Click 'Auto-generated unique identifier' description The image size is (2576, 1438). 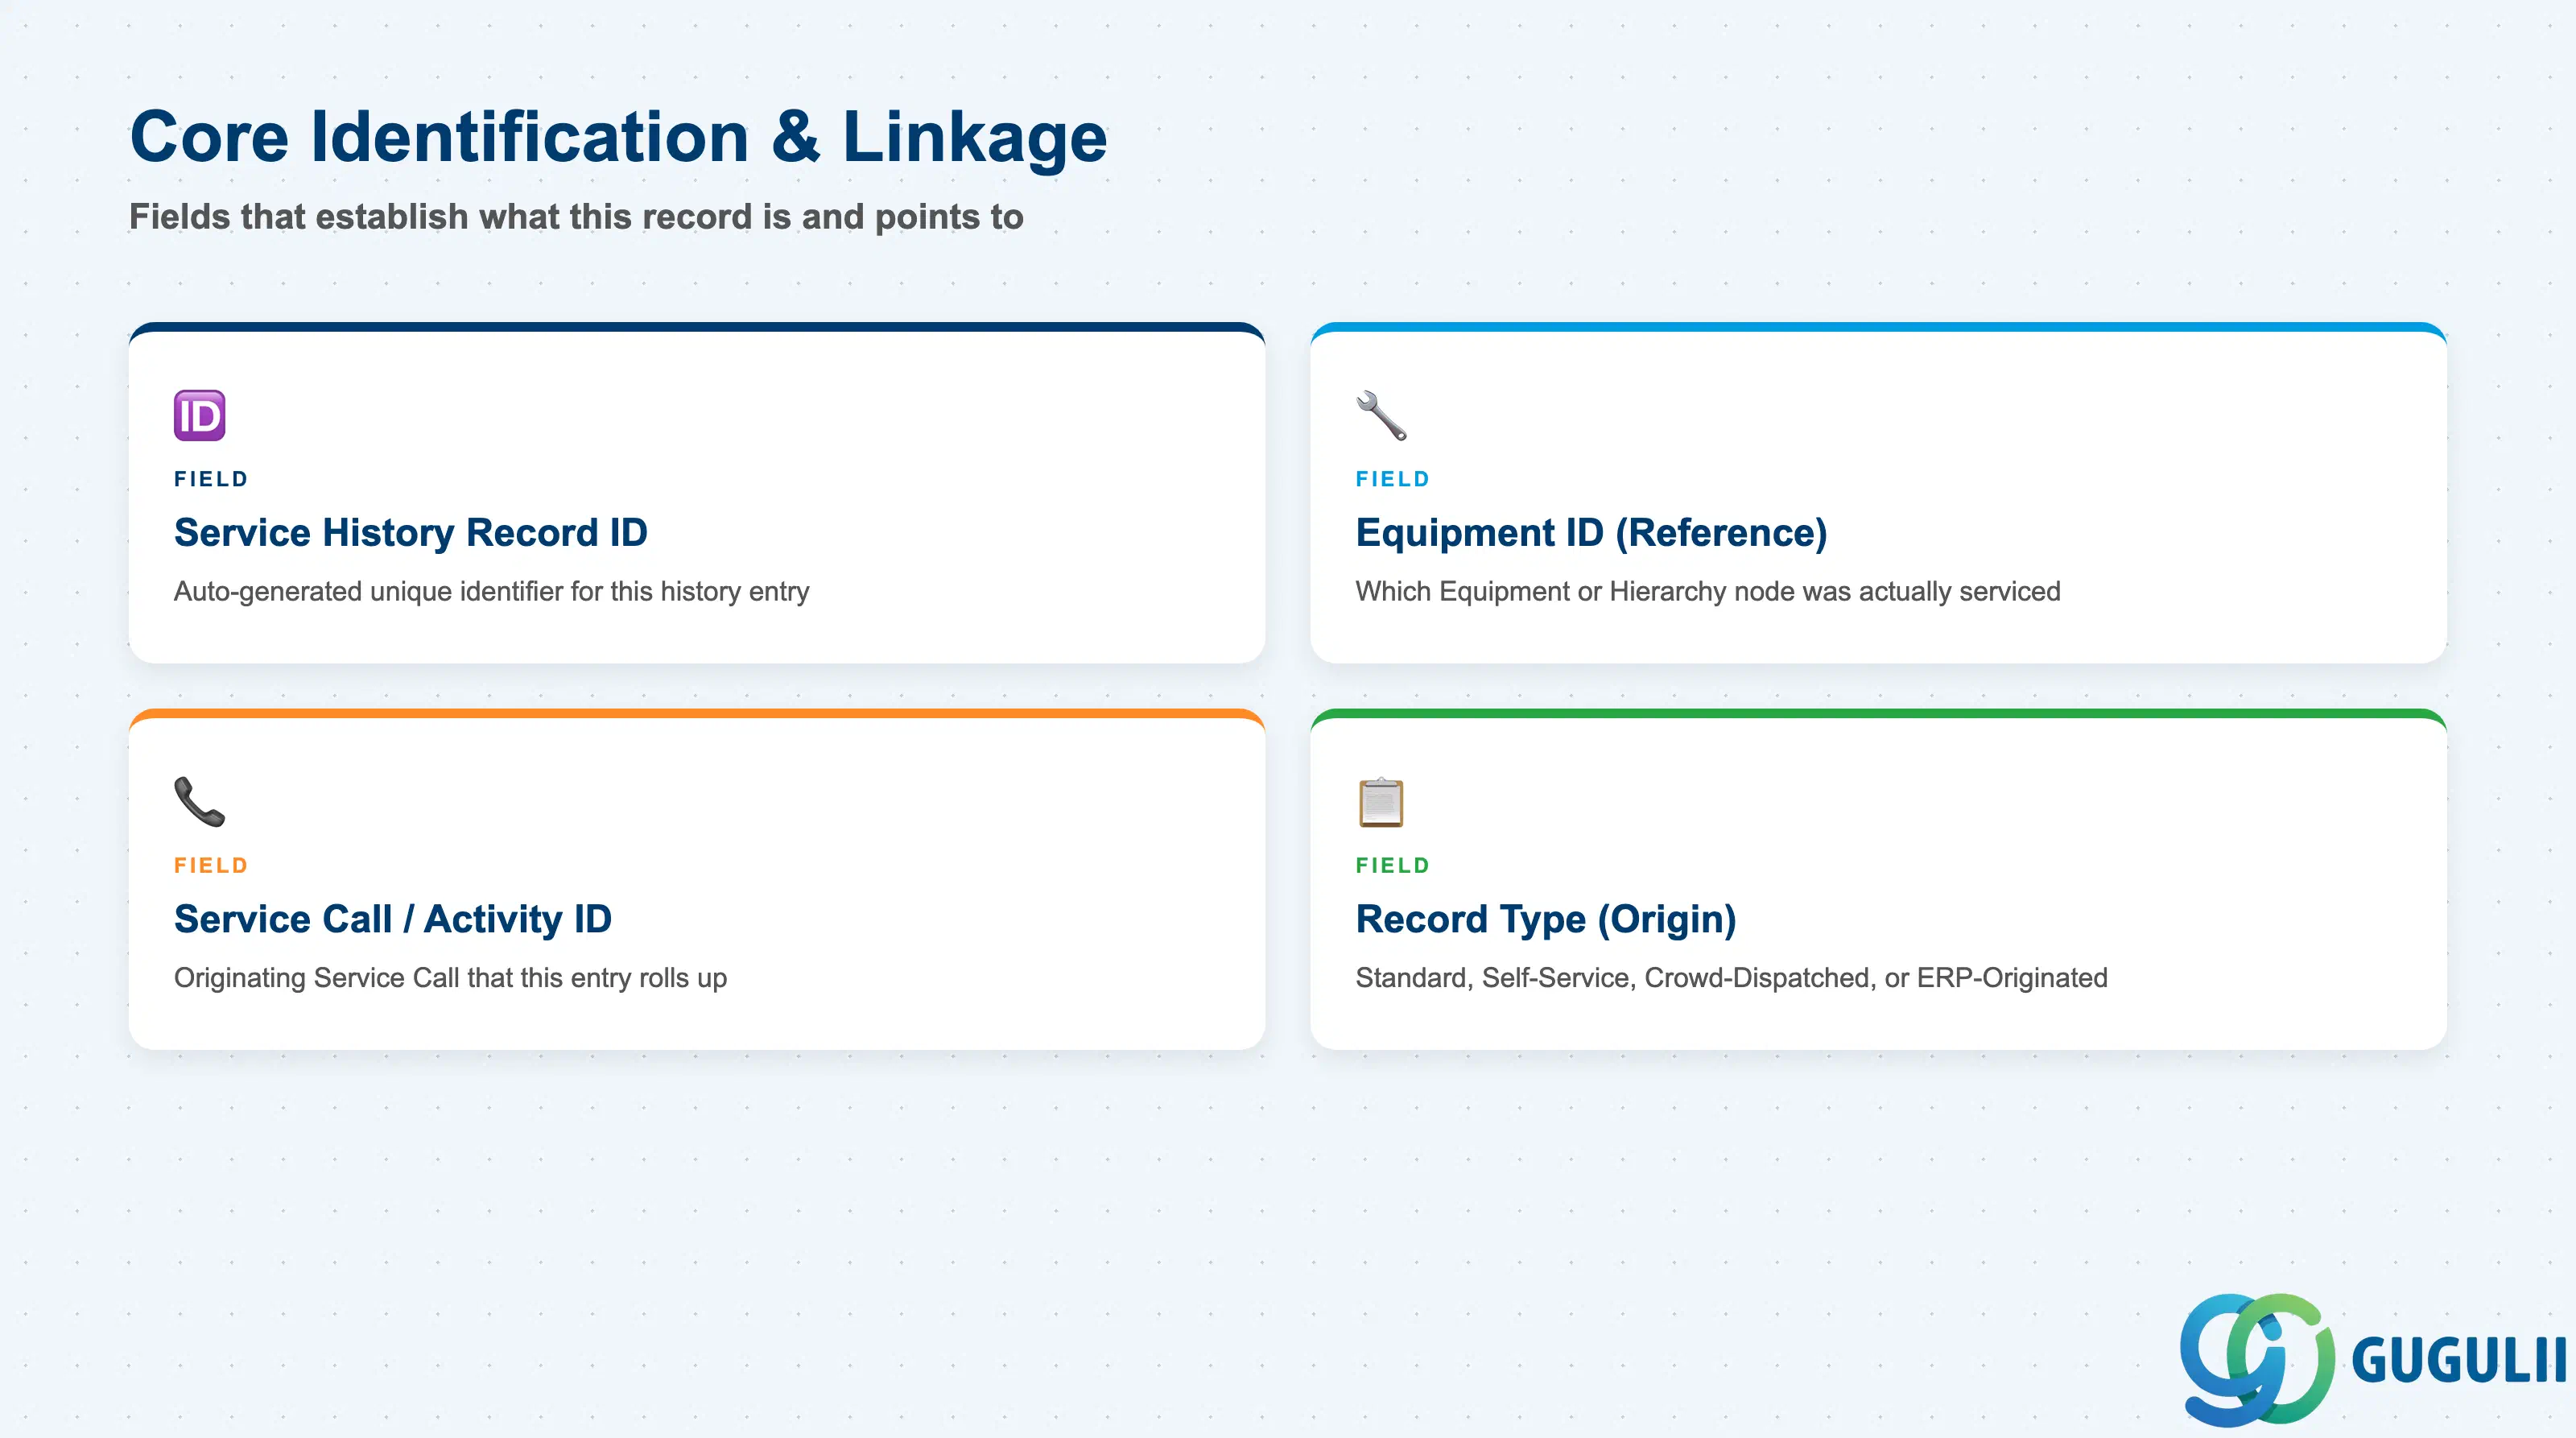(x=492, y=591)
